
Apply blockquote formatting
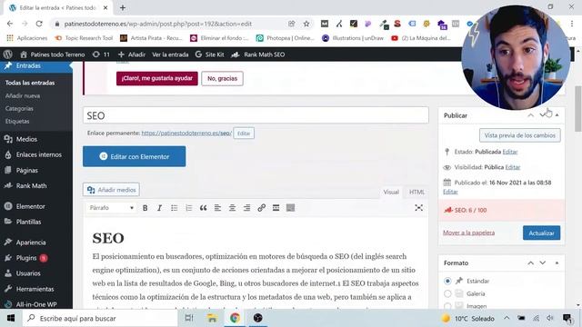(203, 208)
